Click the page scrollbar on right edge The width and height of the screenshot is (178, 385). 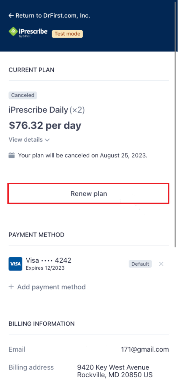click(176, 149)
